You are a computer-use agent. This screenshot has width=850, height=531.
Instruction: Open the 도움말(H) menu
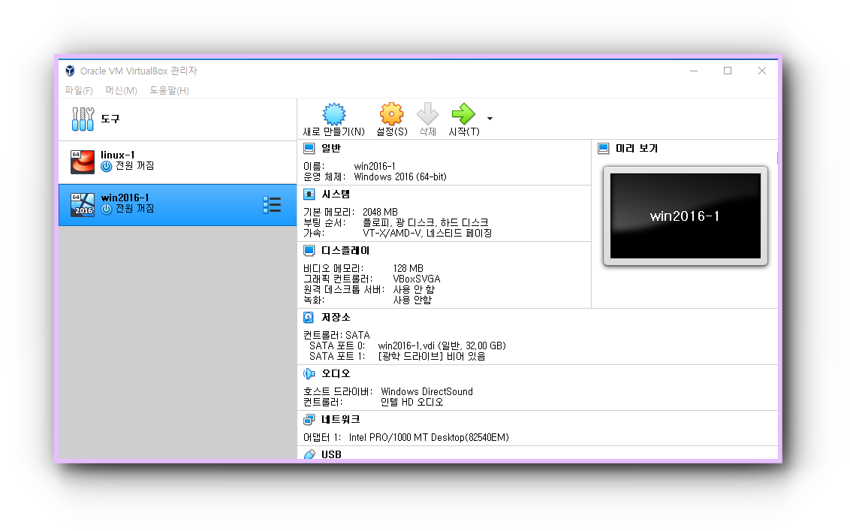[169, 91]
